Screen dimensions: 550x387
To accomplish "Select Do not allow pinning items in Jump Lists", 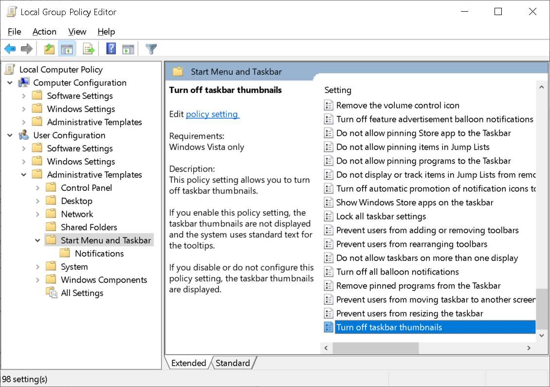I will [x=413, y=147].
